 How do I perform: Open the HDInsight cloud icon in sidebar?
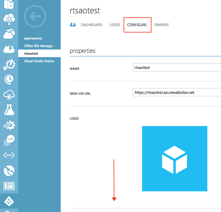[9, 19]
